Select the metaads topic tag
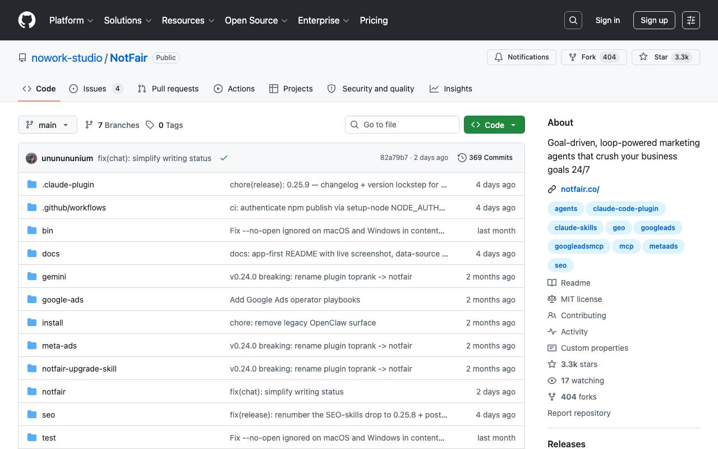This screenshot has width=718, height=449. 664,246
